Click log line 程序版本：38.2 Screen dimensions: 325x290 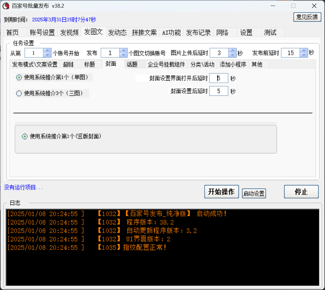click(x=90, y=222)
